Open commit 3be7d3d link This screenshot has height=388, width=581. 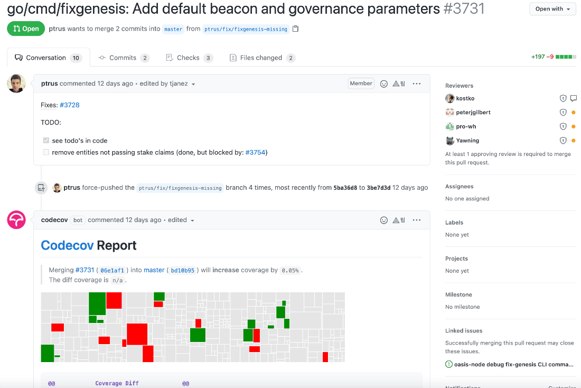coord(379,188)
